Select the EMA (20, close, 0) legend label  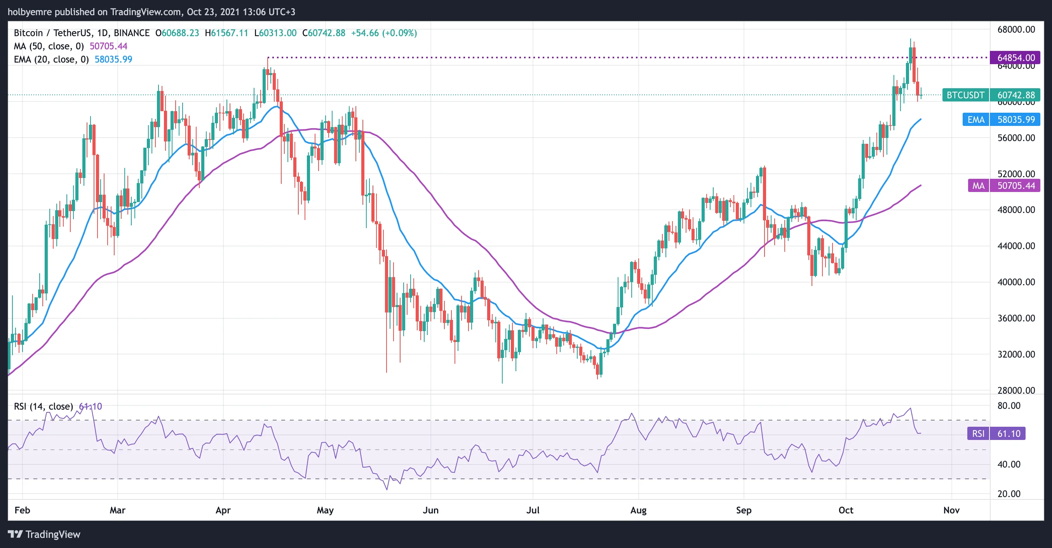tap(51, 59)
